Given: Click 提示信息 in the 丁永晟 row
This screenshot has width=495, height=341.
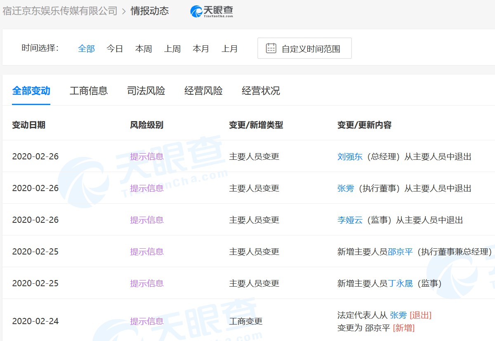Looking at the screenshot, I should coord(147,283).
